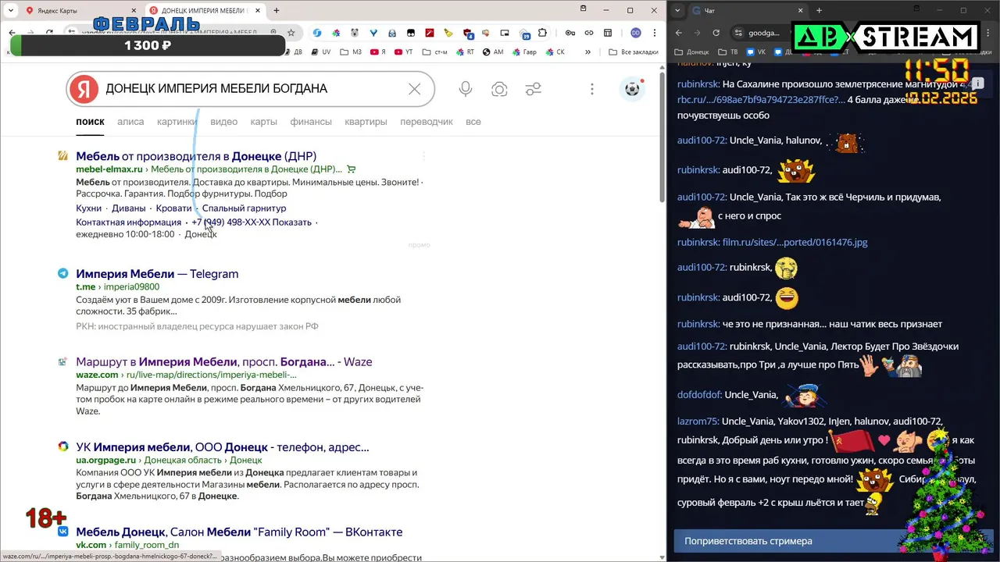Screen dimensions: 1000x562
Task: Open the ст-м bookmark folder
Action: click(x=435, y=52)
